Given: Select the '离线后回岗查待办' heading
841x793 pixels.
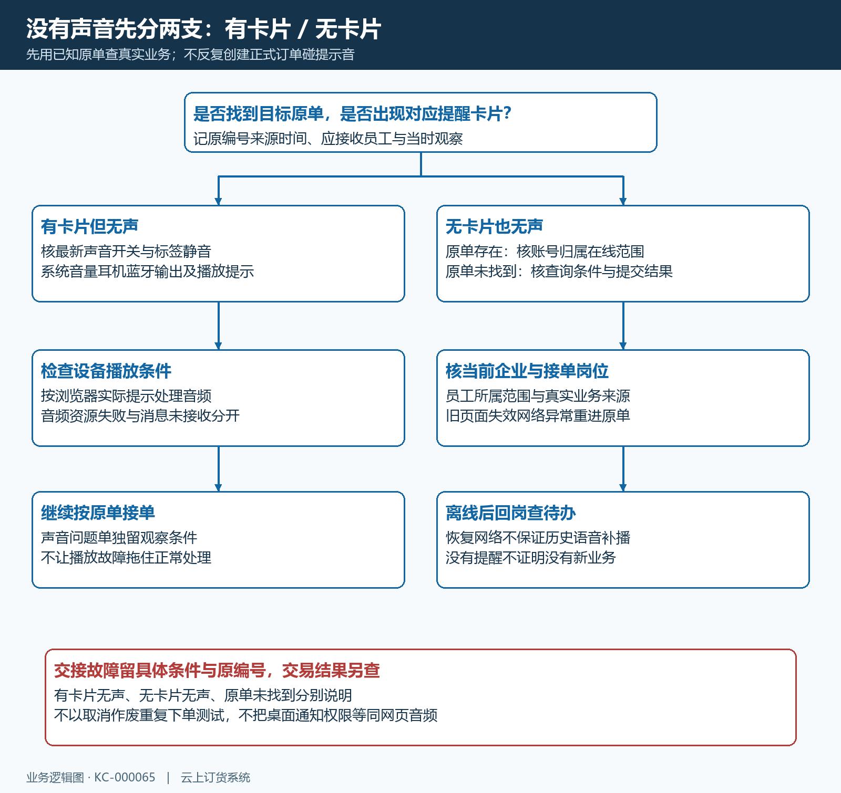Looking at the screenshot, I should pyautogui.click(x=511, y=513).
